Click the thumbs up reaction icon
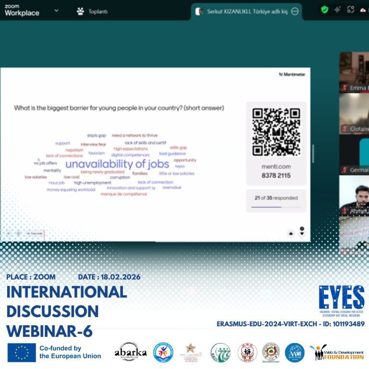369x369 pixels. (x=290, y=233)
